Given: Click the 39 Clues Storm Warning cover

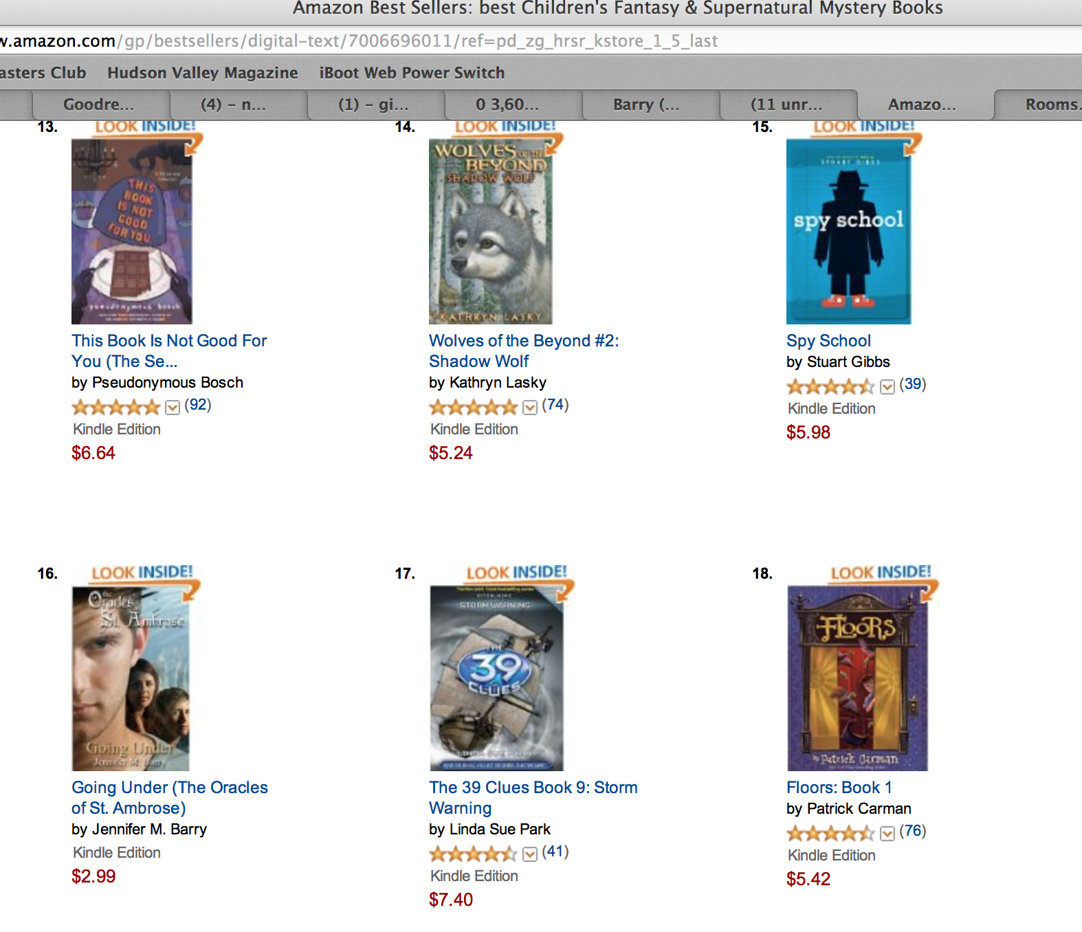Looking at the screenshot, I should (x=496, y=678).
